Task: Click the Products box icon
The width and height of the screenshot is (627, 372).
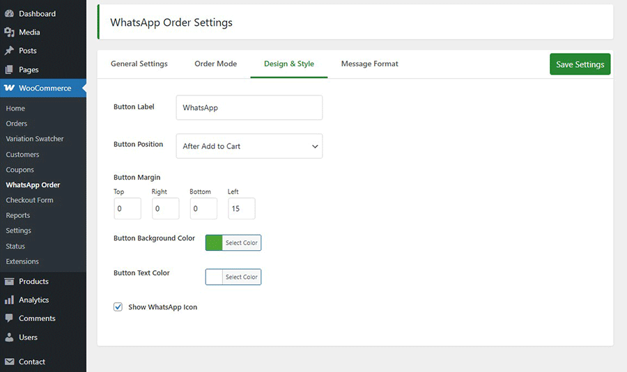Action: point(9,281)
